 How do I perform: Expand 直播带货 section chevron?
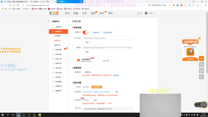pyautogui.click(x=66, y=91)
